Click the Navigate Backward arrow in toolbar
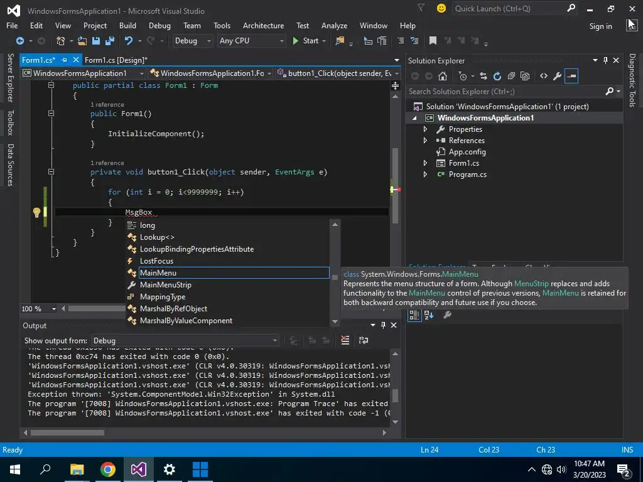Viewport: 643px width, 482px height. [x=19, y=41]
